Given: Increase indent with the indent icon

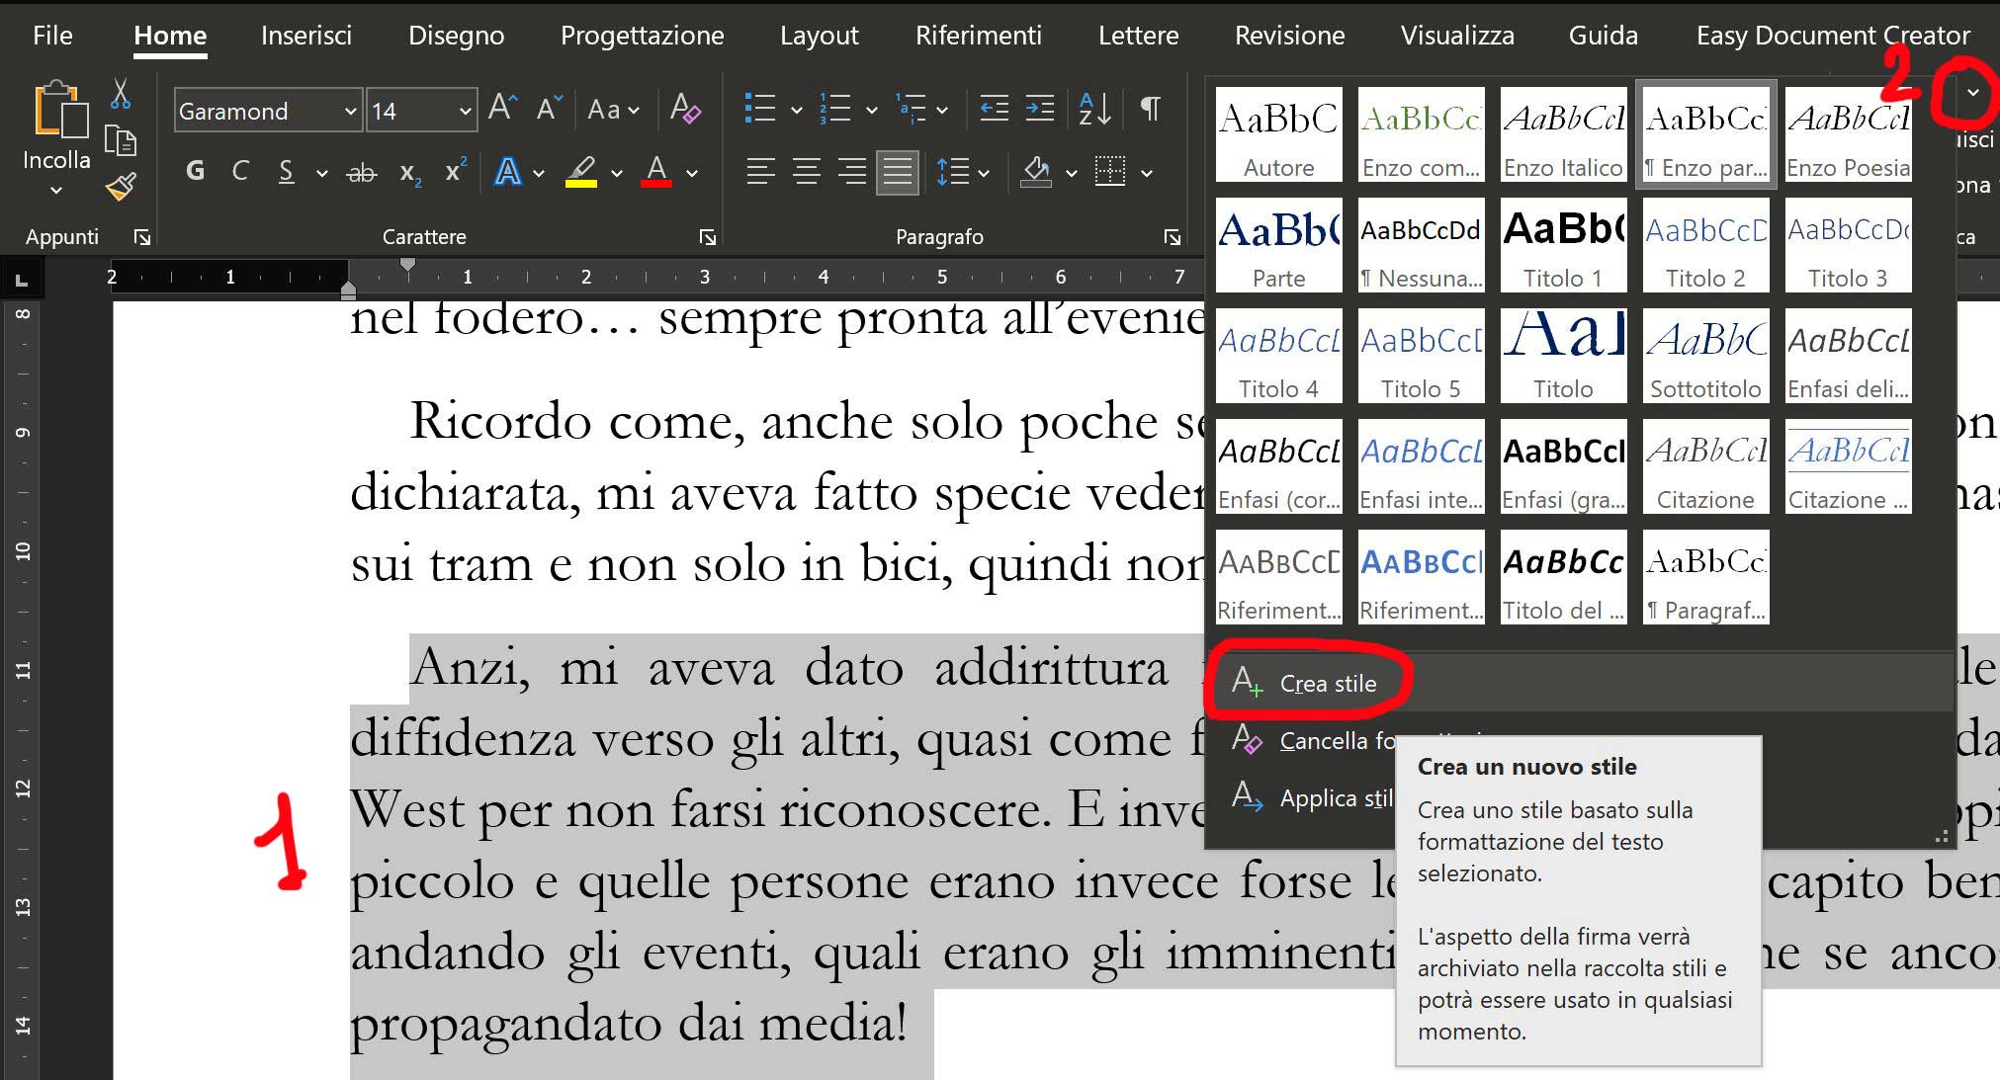Looking at the screenshot, I should tap(1039, 109).
